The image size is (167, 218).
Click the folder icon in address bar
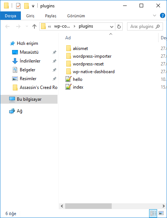coord(43,26)
